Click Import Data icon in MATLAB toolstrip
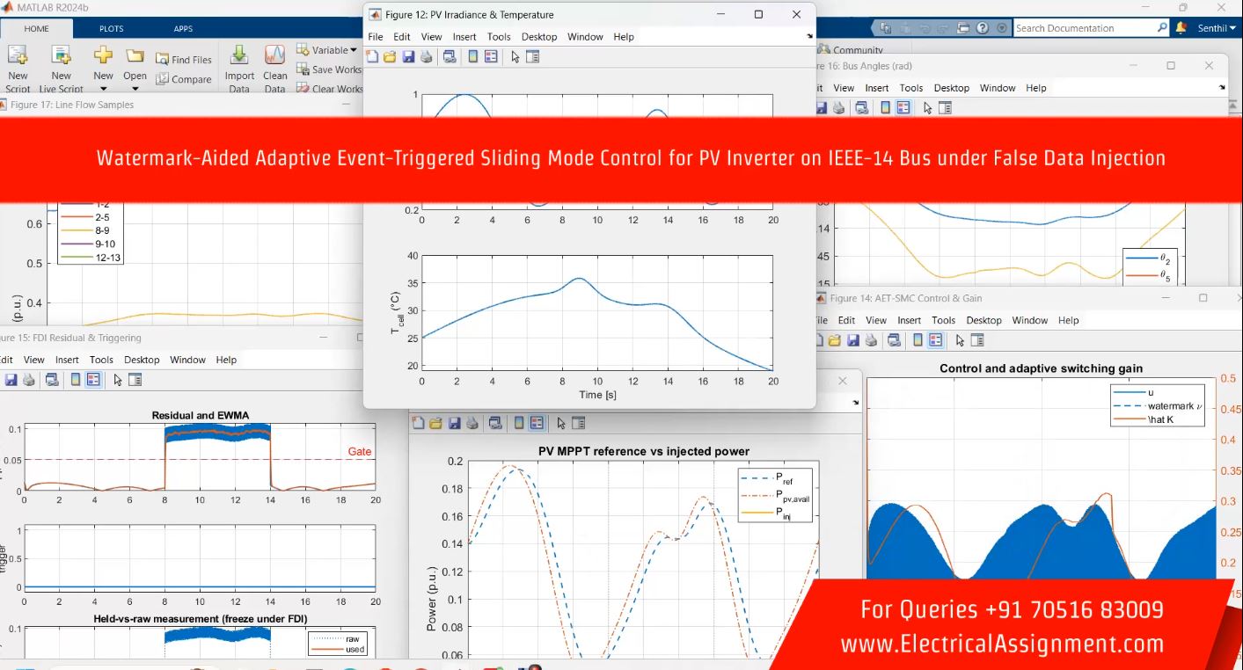1243x670 pixels. (x=239, y=58)
